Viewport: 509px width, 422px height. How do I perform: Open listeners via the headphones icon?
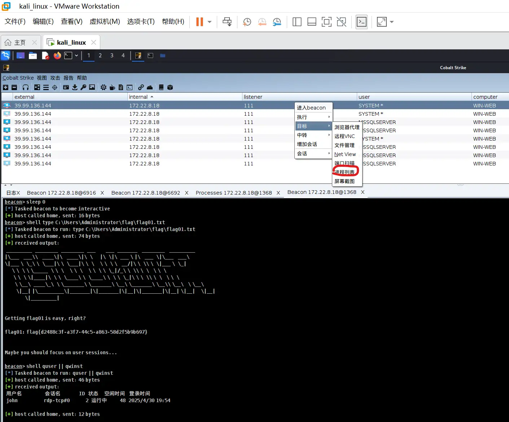coord(26,87)
